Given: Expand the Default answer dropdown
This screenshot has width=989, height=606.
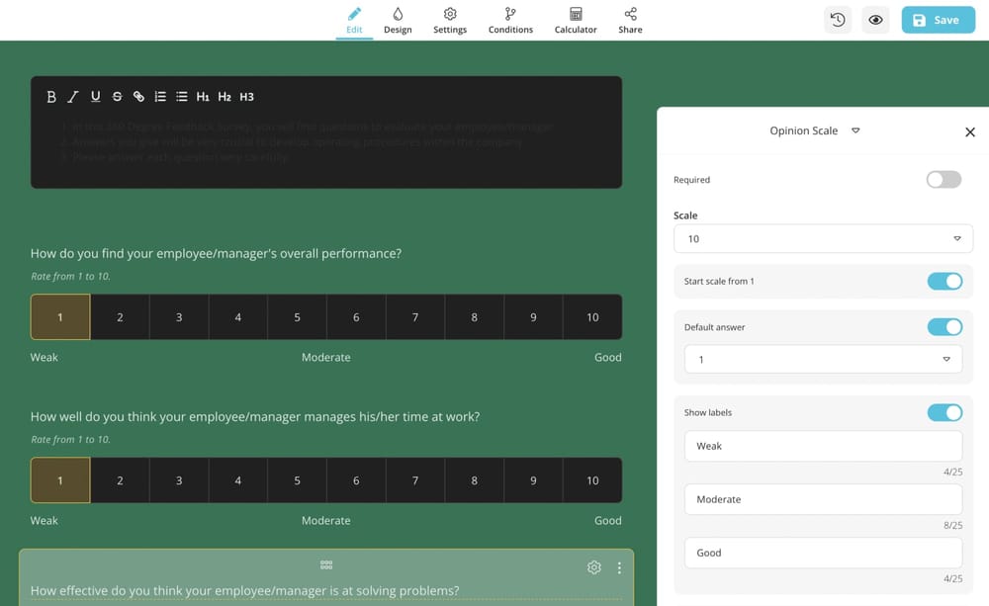Looking at the screenshot, I should 823,360.
